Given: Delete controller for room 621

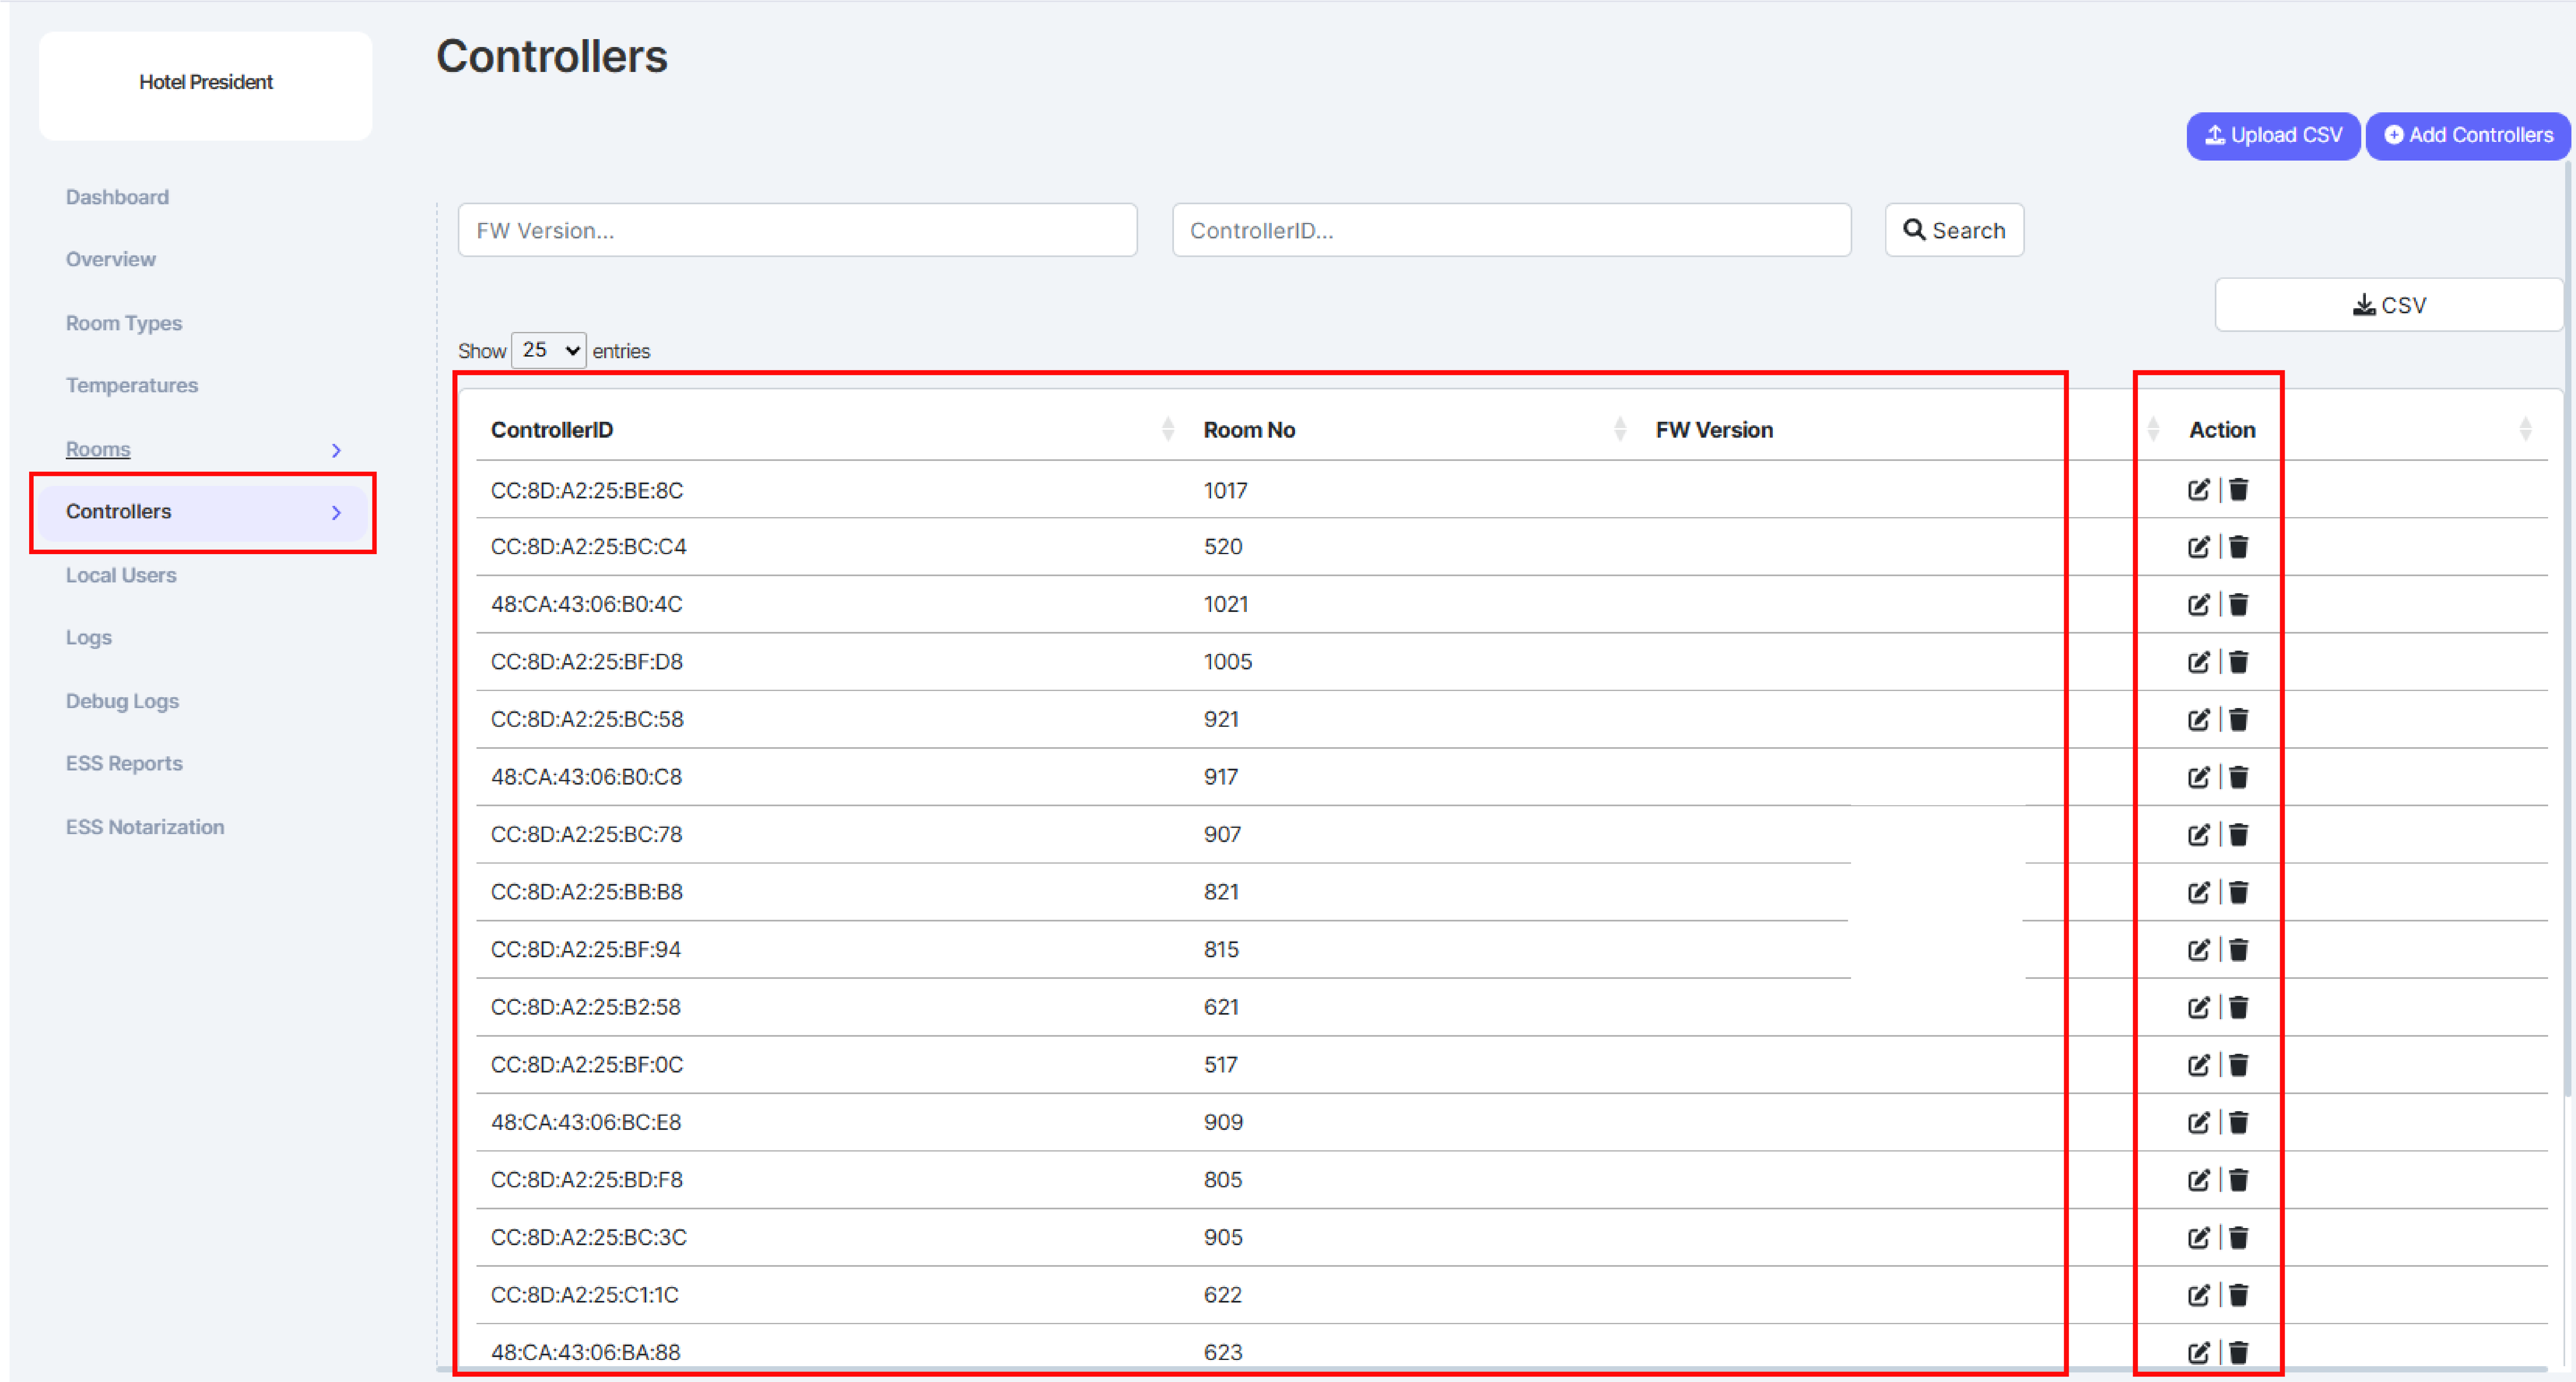Looking at the screenshot, I should tap(2238, 1007).
